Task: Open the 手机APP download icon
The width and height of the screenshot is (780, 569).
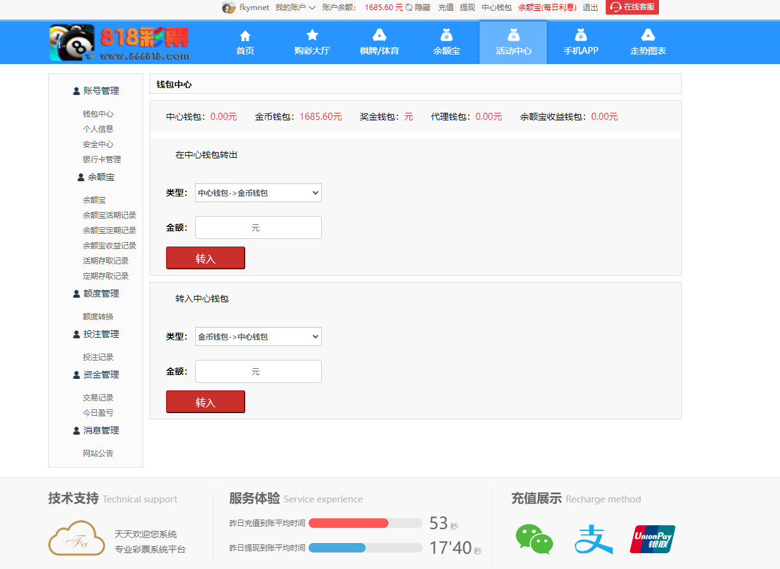Action: [x=580, y=35]
